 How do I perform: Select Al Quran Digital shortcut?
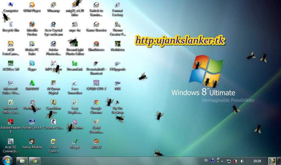[53, 87]
